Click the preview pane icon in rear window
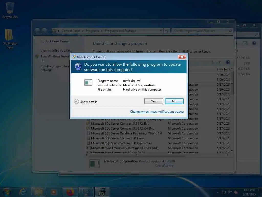Viewport: 262px width, 197px height. 245,43
